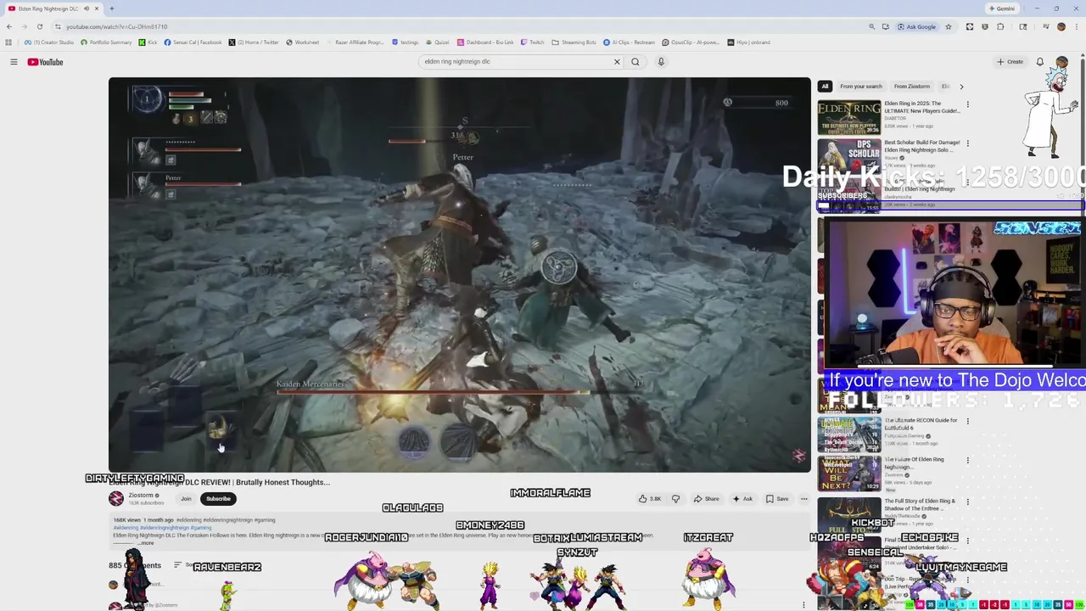Viewport: 1086px width, 611px height.
Task: Click the YouTube search input field
Action: tap(516, 62)
